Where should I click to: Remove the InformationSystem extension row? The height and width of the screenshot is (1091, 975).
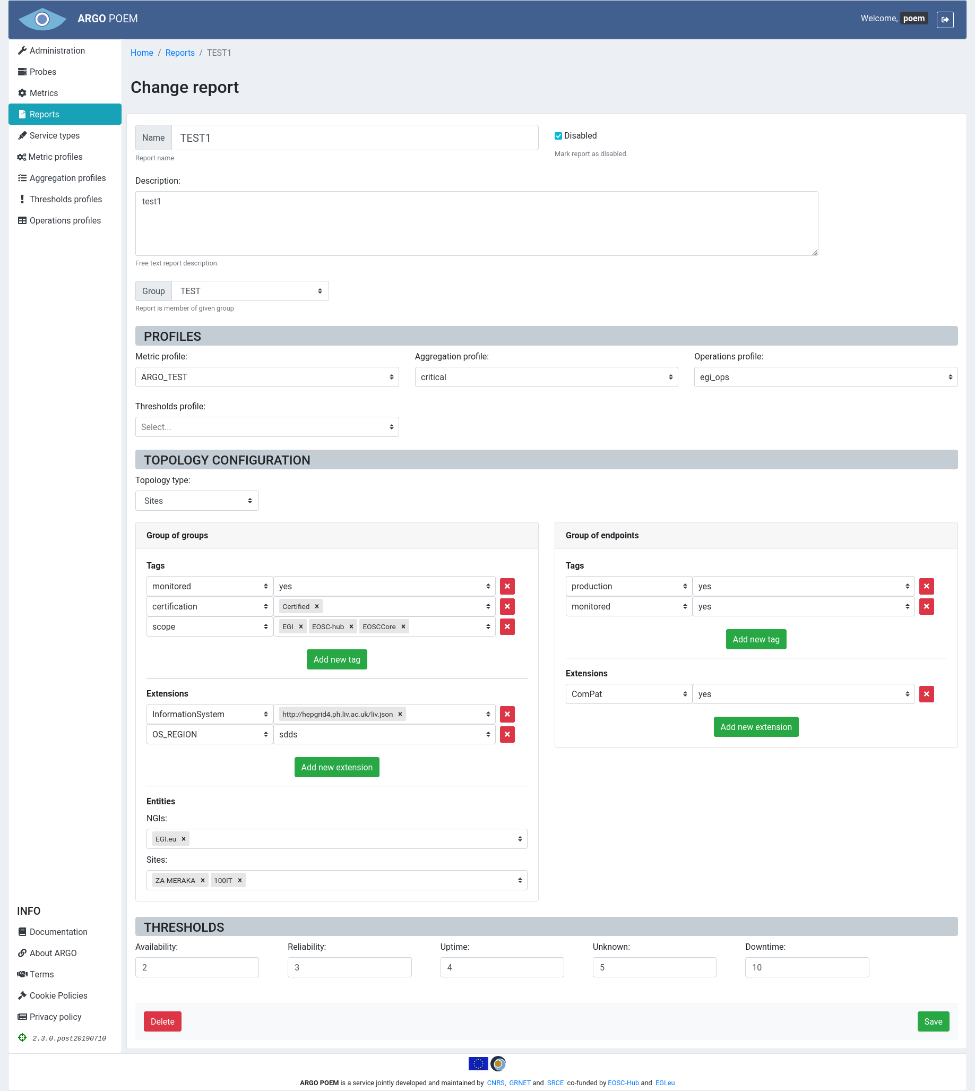[x=507, y=714]
